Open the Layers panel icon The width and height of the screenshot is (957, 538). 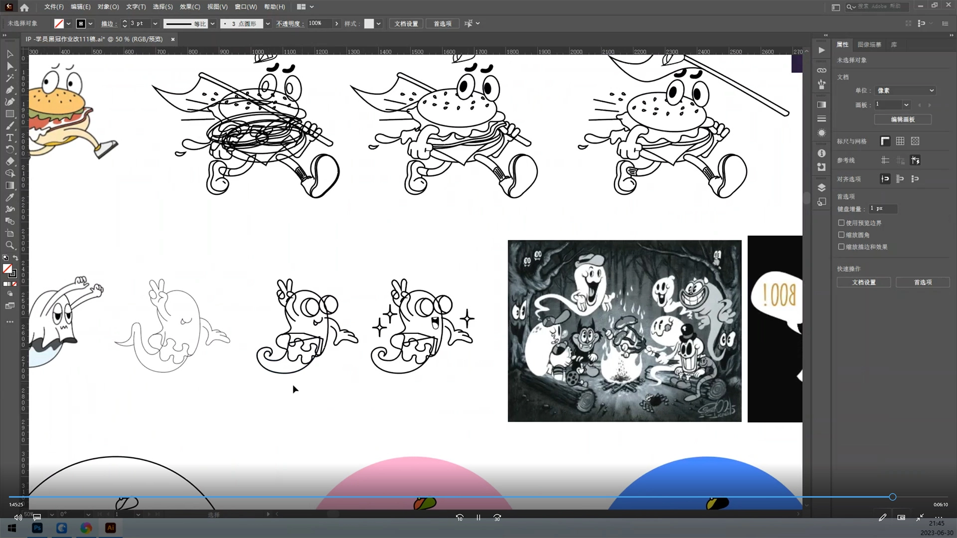(821, 188)
